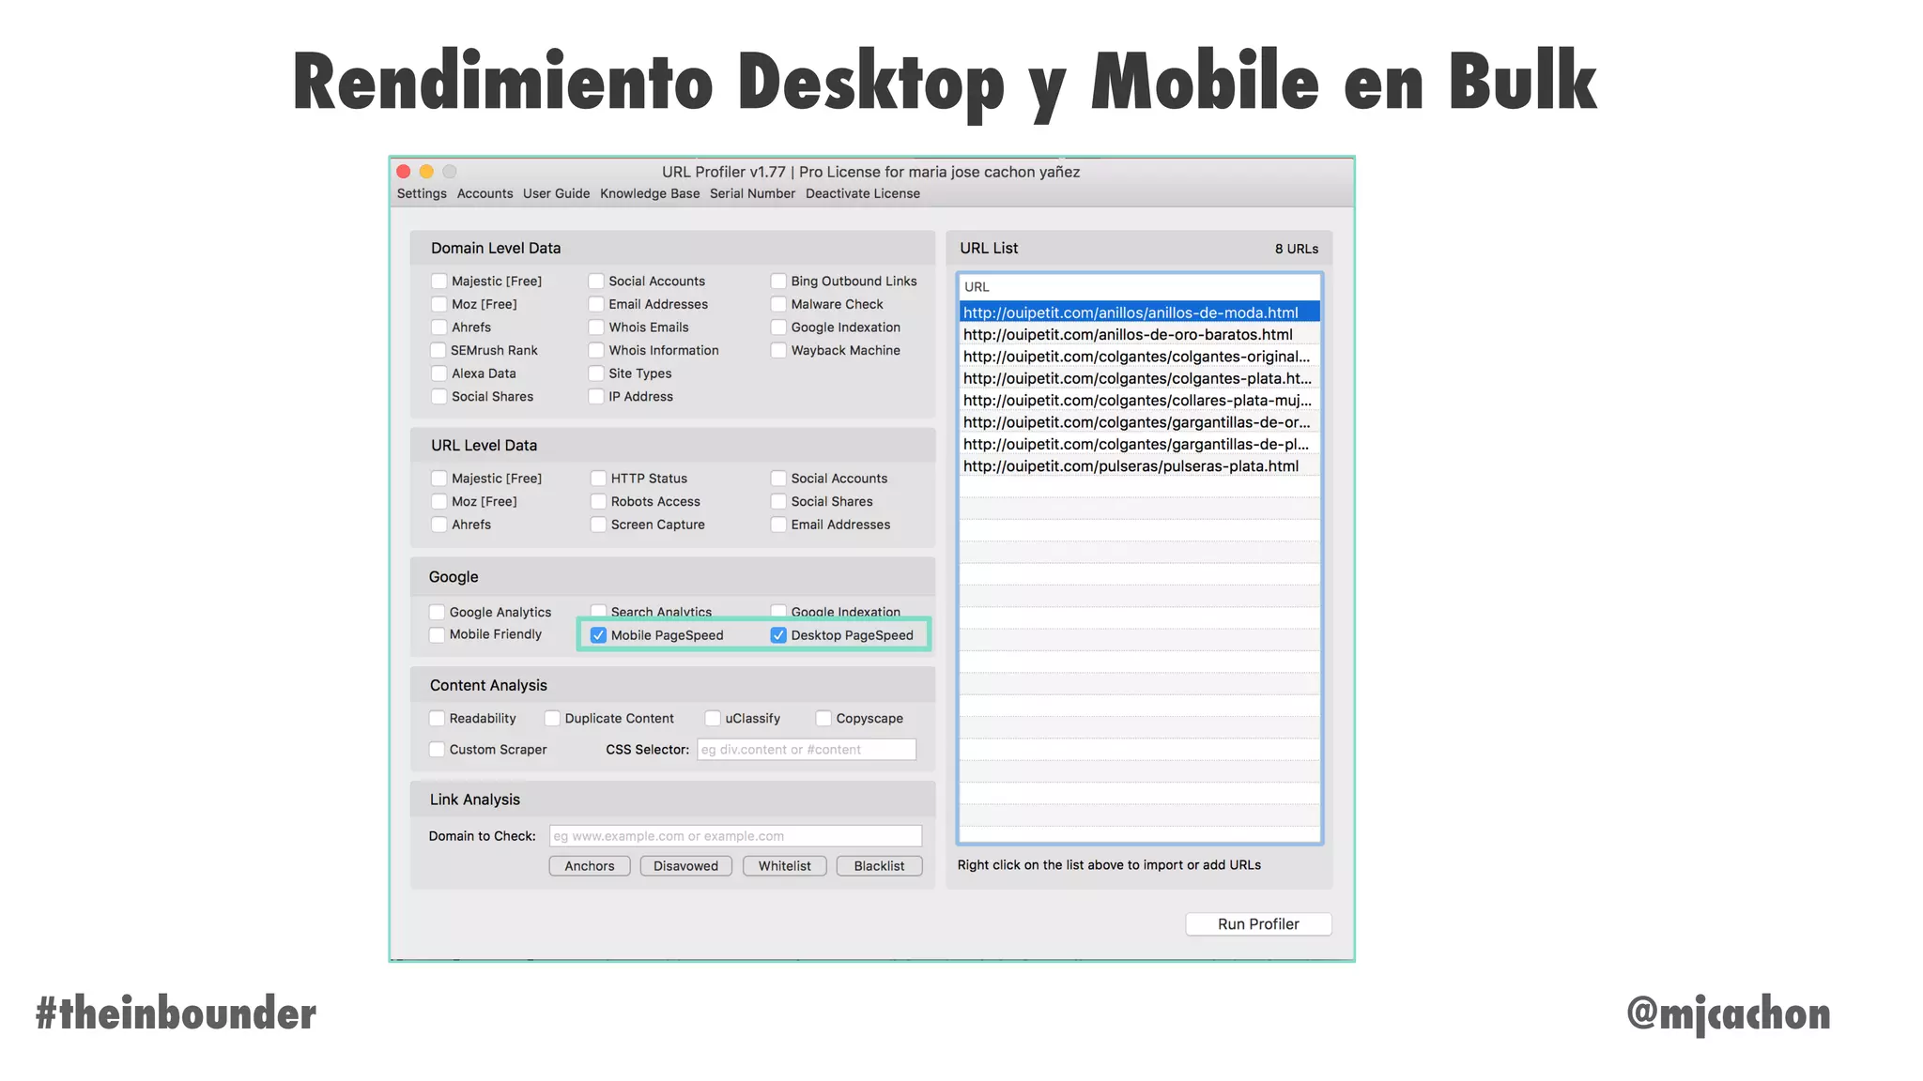Check the IP Address option
1923x1081 pixels.
tap(596, 396)
